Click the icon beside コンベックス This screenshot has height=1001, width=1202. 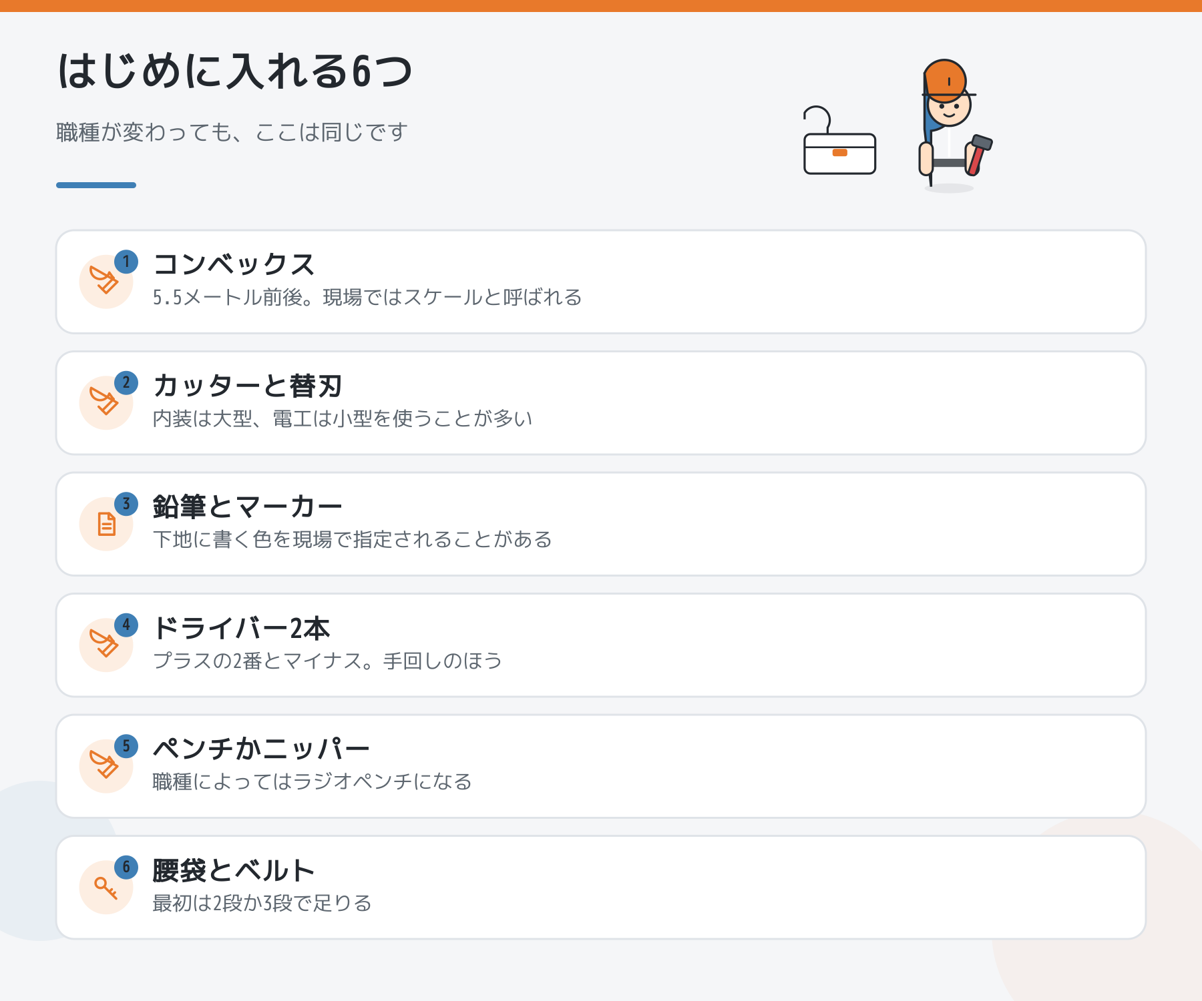click(x=106, y=282)
